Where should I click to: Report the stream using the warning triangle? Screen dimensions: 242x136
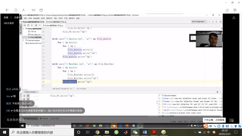234,18
